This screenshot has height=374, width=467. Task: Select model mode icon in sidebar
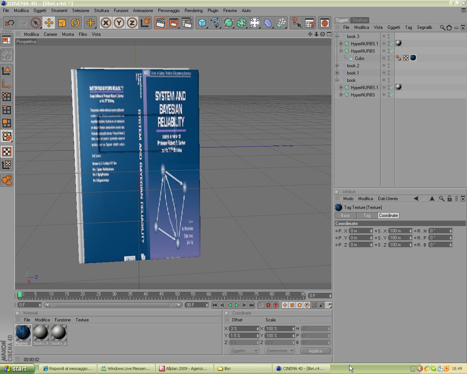7,70
